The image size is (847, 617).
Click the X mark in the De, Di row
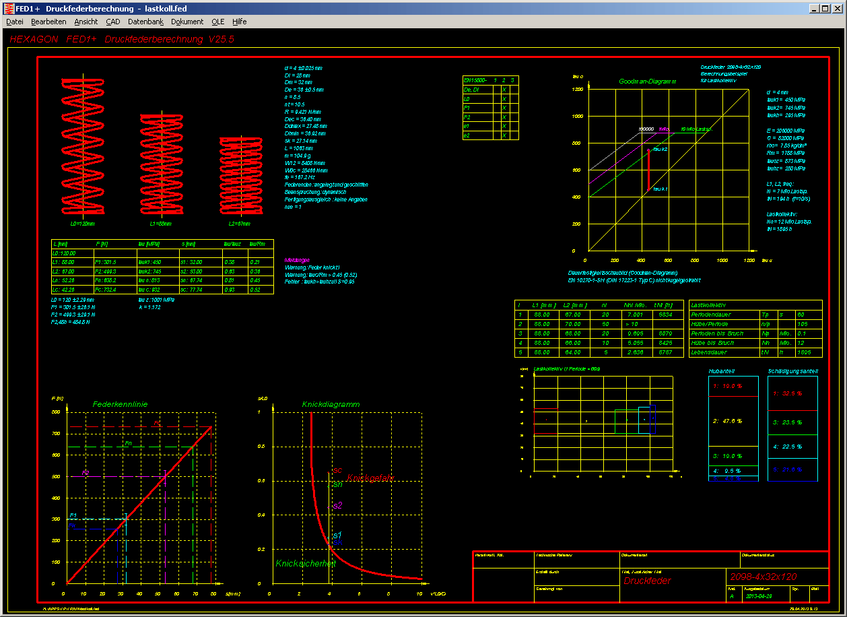click(504, 89)
